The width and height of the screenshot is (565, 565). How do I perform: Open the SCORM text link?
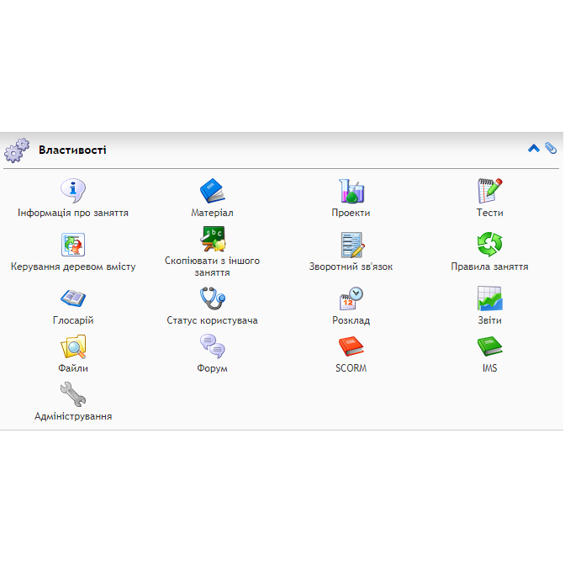tap(351, 368)
